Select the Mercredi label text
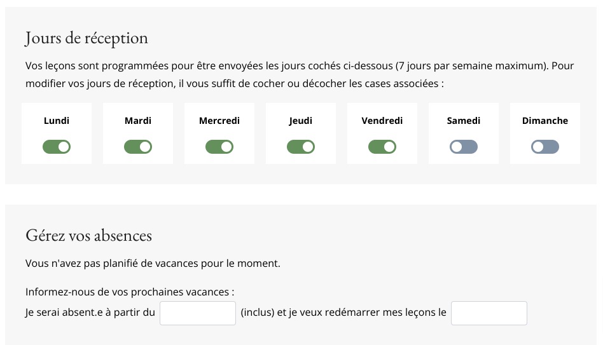The image size is (603, 345). (x=219, y=121)
